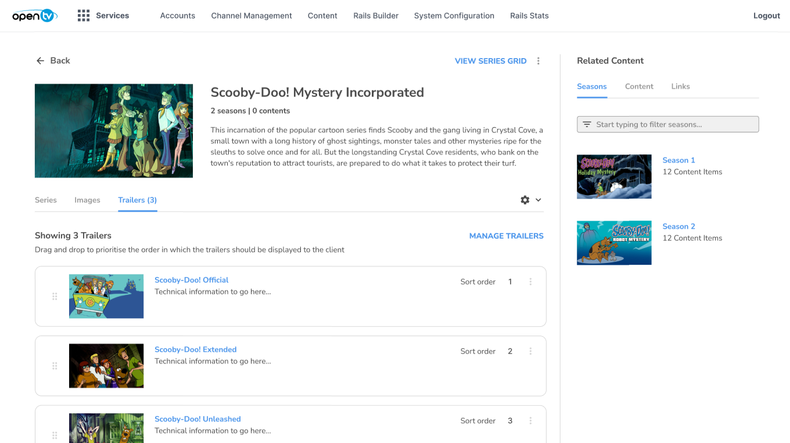Expand the chevron next to the gear

538,200
